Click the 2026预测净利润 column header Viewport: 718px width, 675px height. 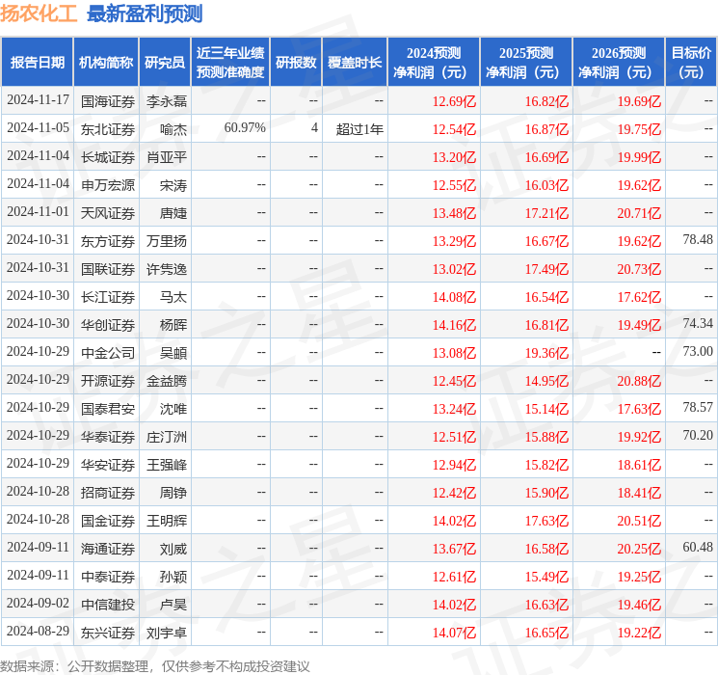619,63
